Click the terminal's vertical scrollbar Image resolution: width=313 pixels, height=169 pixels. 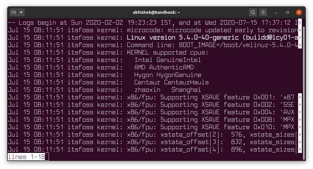[304, 86]
